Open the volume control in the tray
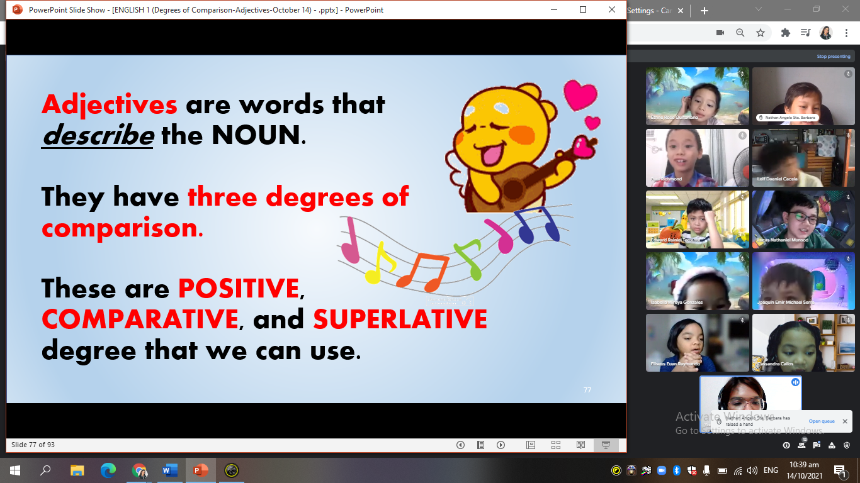Viewport: 860px width, 483px height. [x=752, y=470]
